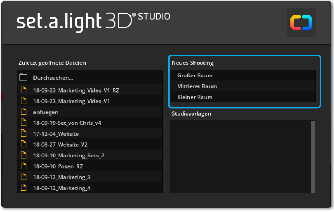This screenshot has width=334, height=212.
Task: Click the folder icon beside Durchsuchen
Action: (x=24, y=77)
